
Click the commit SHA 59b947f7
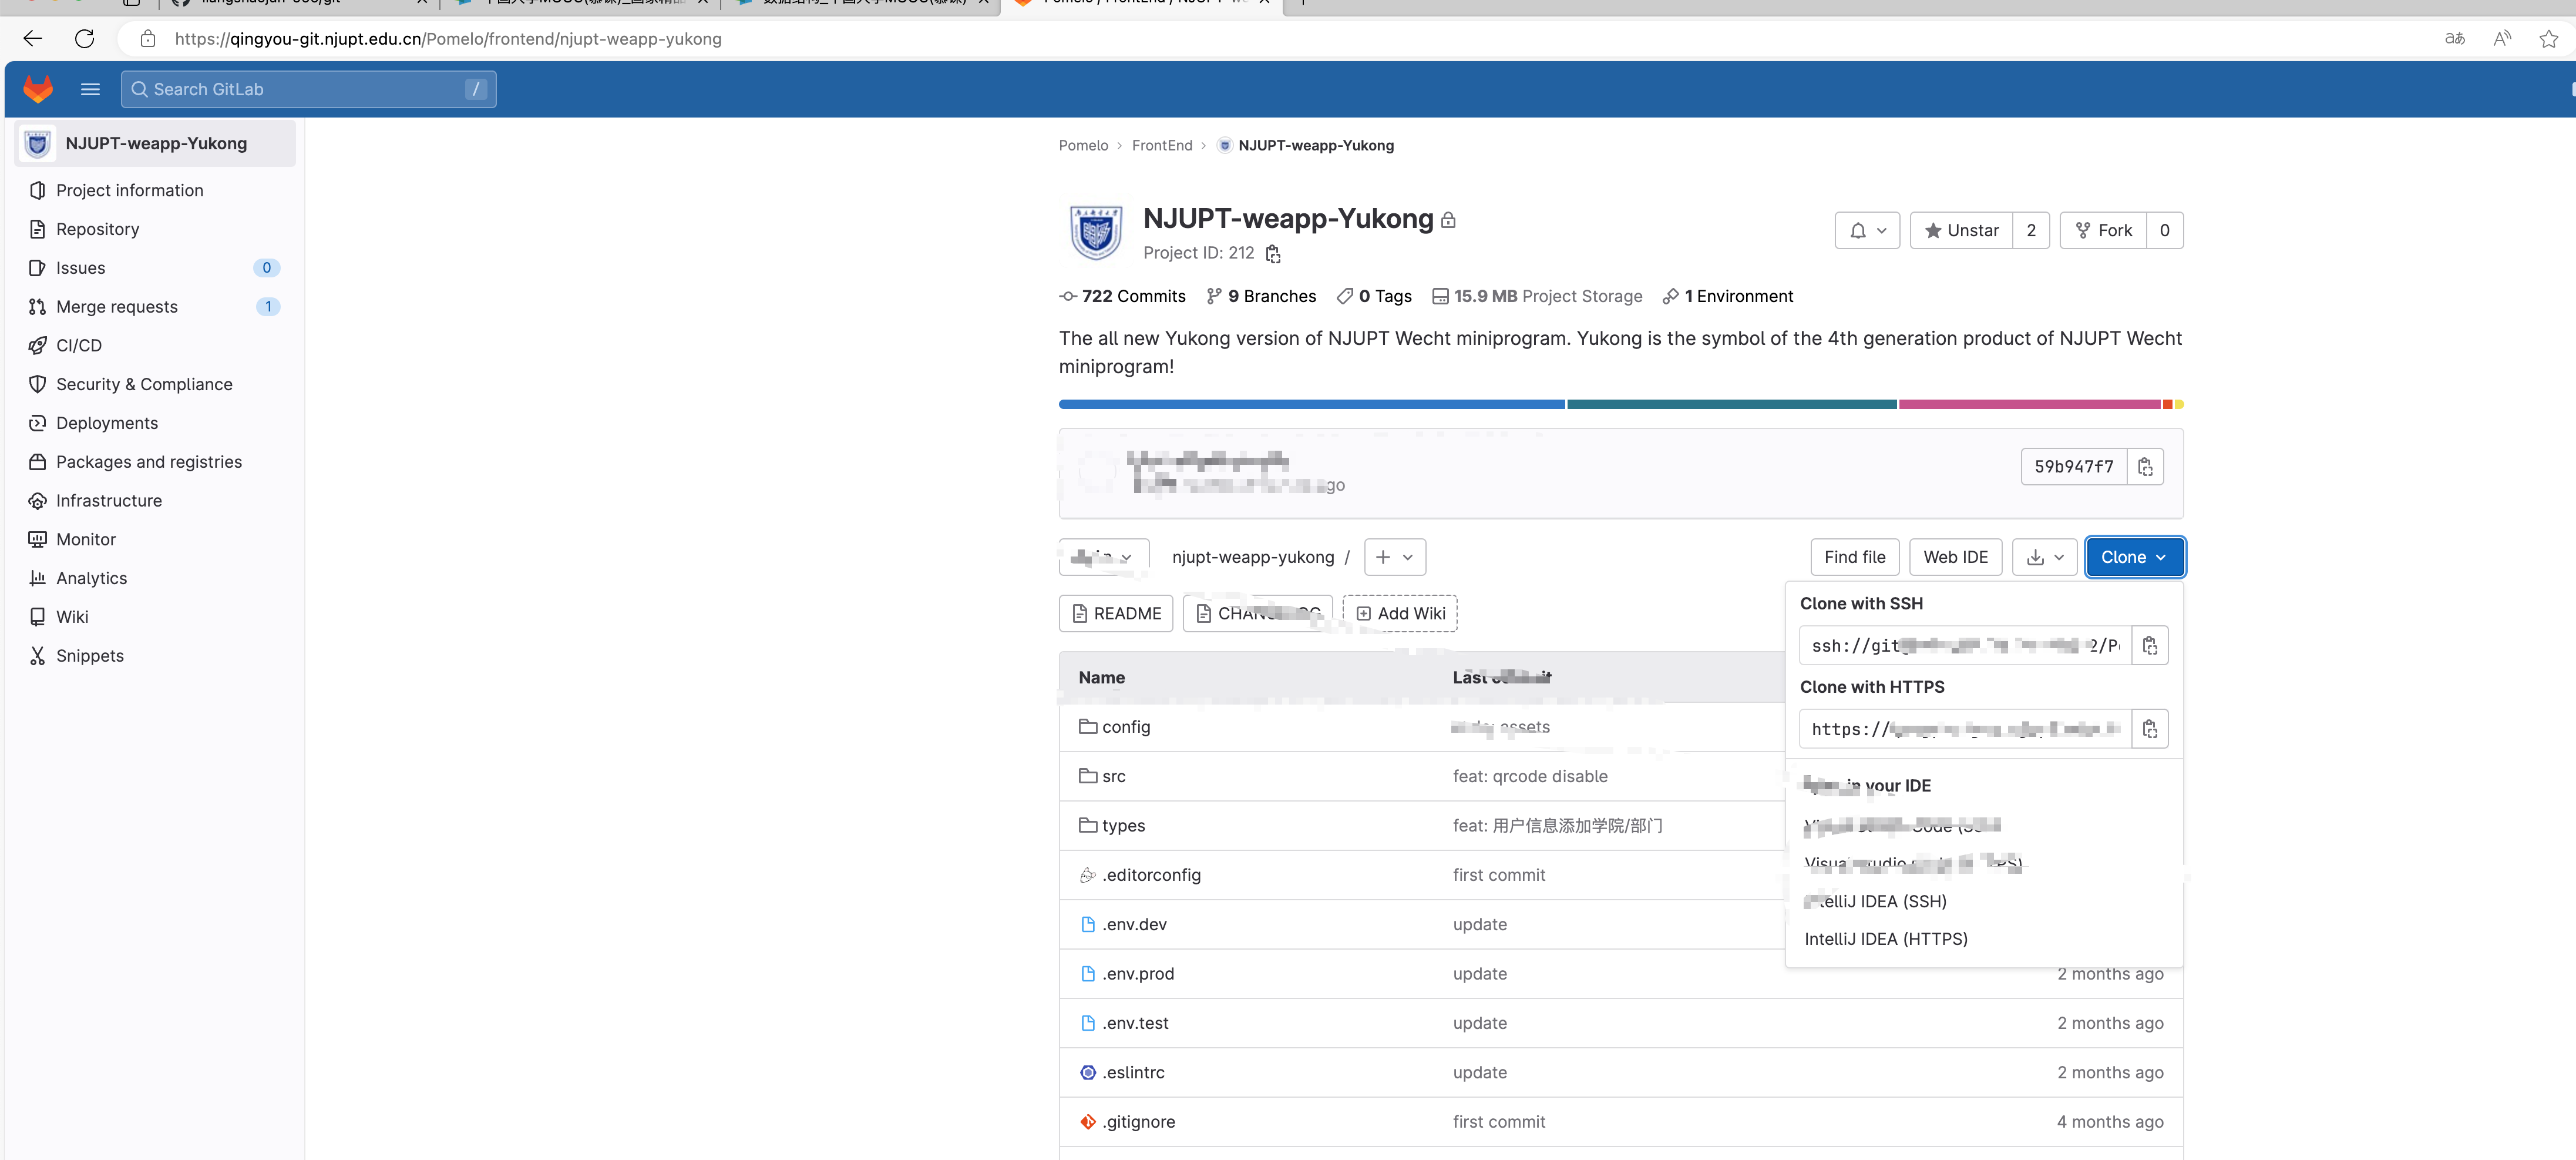coord(2074,467)
